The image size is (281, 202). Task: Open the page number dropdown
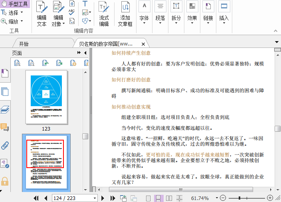(95, 198)
